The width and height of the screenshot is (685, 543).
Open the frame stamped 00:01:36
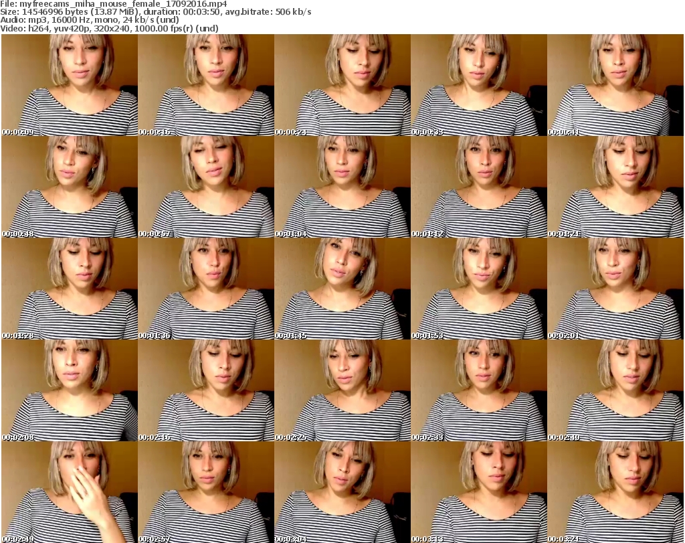(206, 289)
